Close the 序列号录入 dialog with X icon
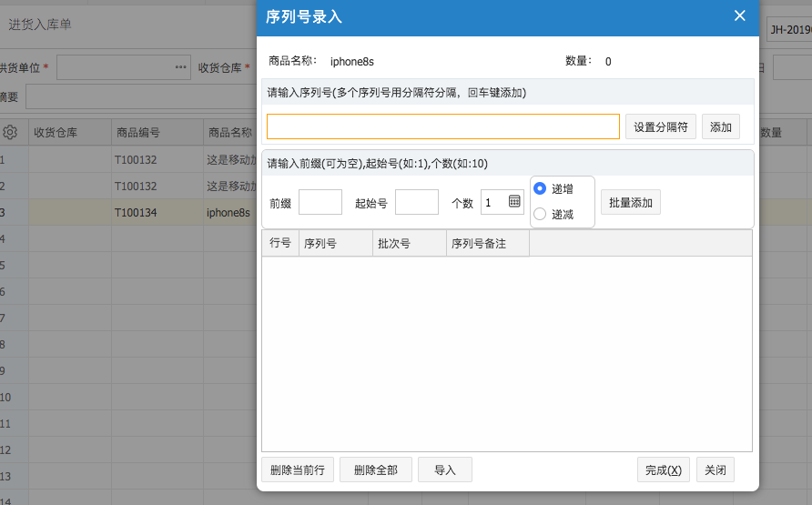The width and height of the screenshot is (812, 505). 739,16
